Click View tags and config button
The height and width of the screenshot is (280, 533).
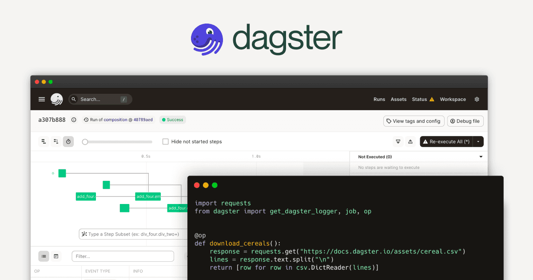coord(413,121)
